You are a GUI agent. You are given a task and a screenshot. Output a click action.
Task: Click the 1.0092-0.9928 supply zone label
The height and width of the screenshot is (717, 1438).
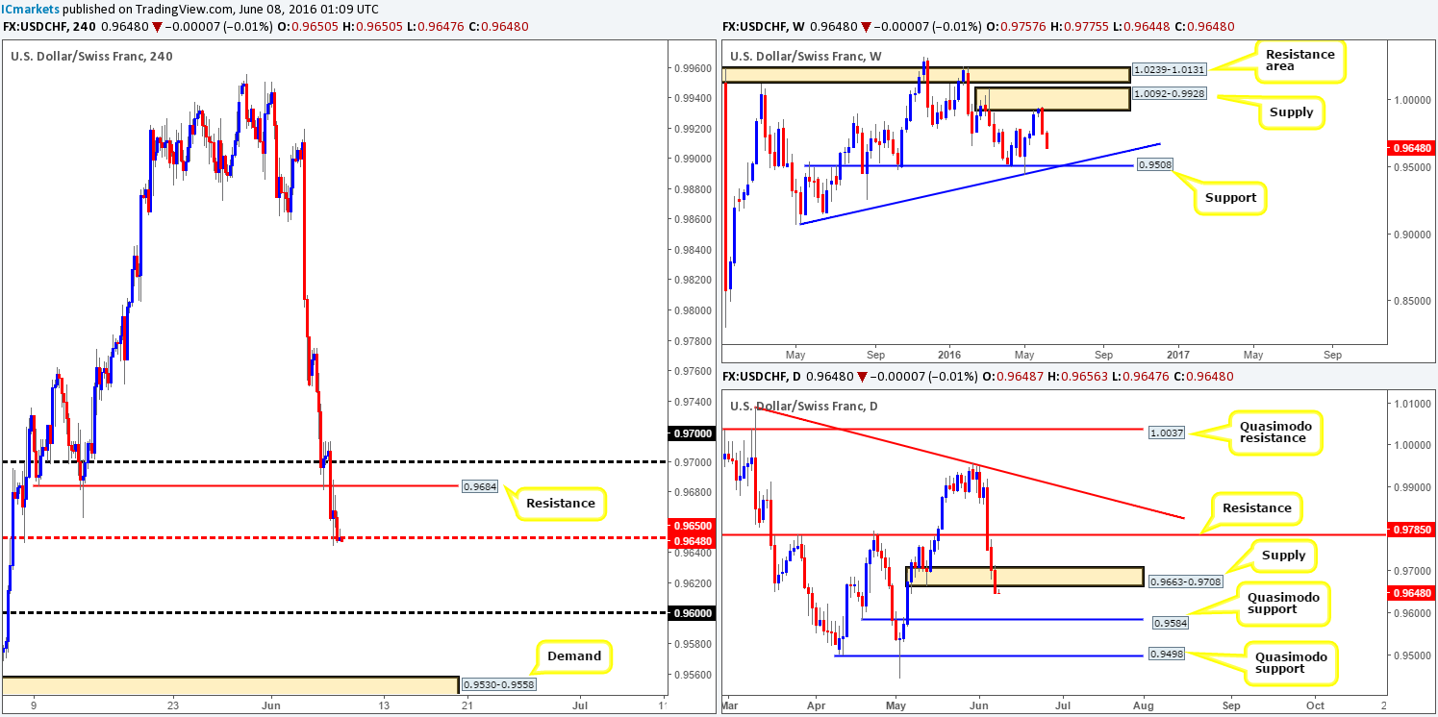(x=1168, y=94)
